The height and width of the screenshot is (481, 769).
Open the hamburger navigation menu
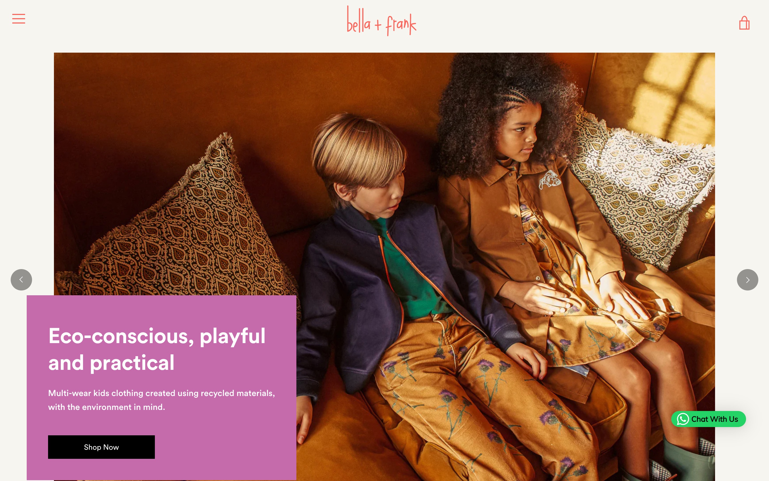pos(19,18)
